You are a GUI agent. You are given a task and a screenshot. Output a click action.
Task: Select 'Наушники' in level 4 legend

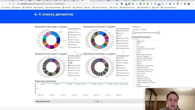pos(121,65)
